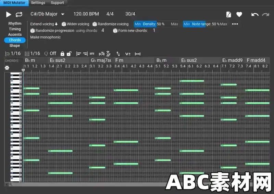Select the Rhythm category
The height and width of the screenshot is (194, 274).
point(15,23)
